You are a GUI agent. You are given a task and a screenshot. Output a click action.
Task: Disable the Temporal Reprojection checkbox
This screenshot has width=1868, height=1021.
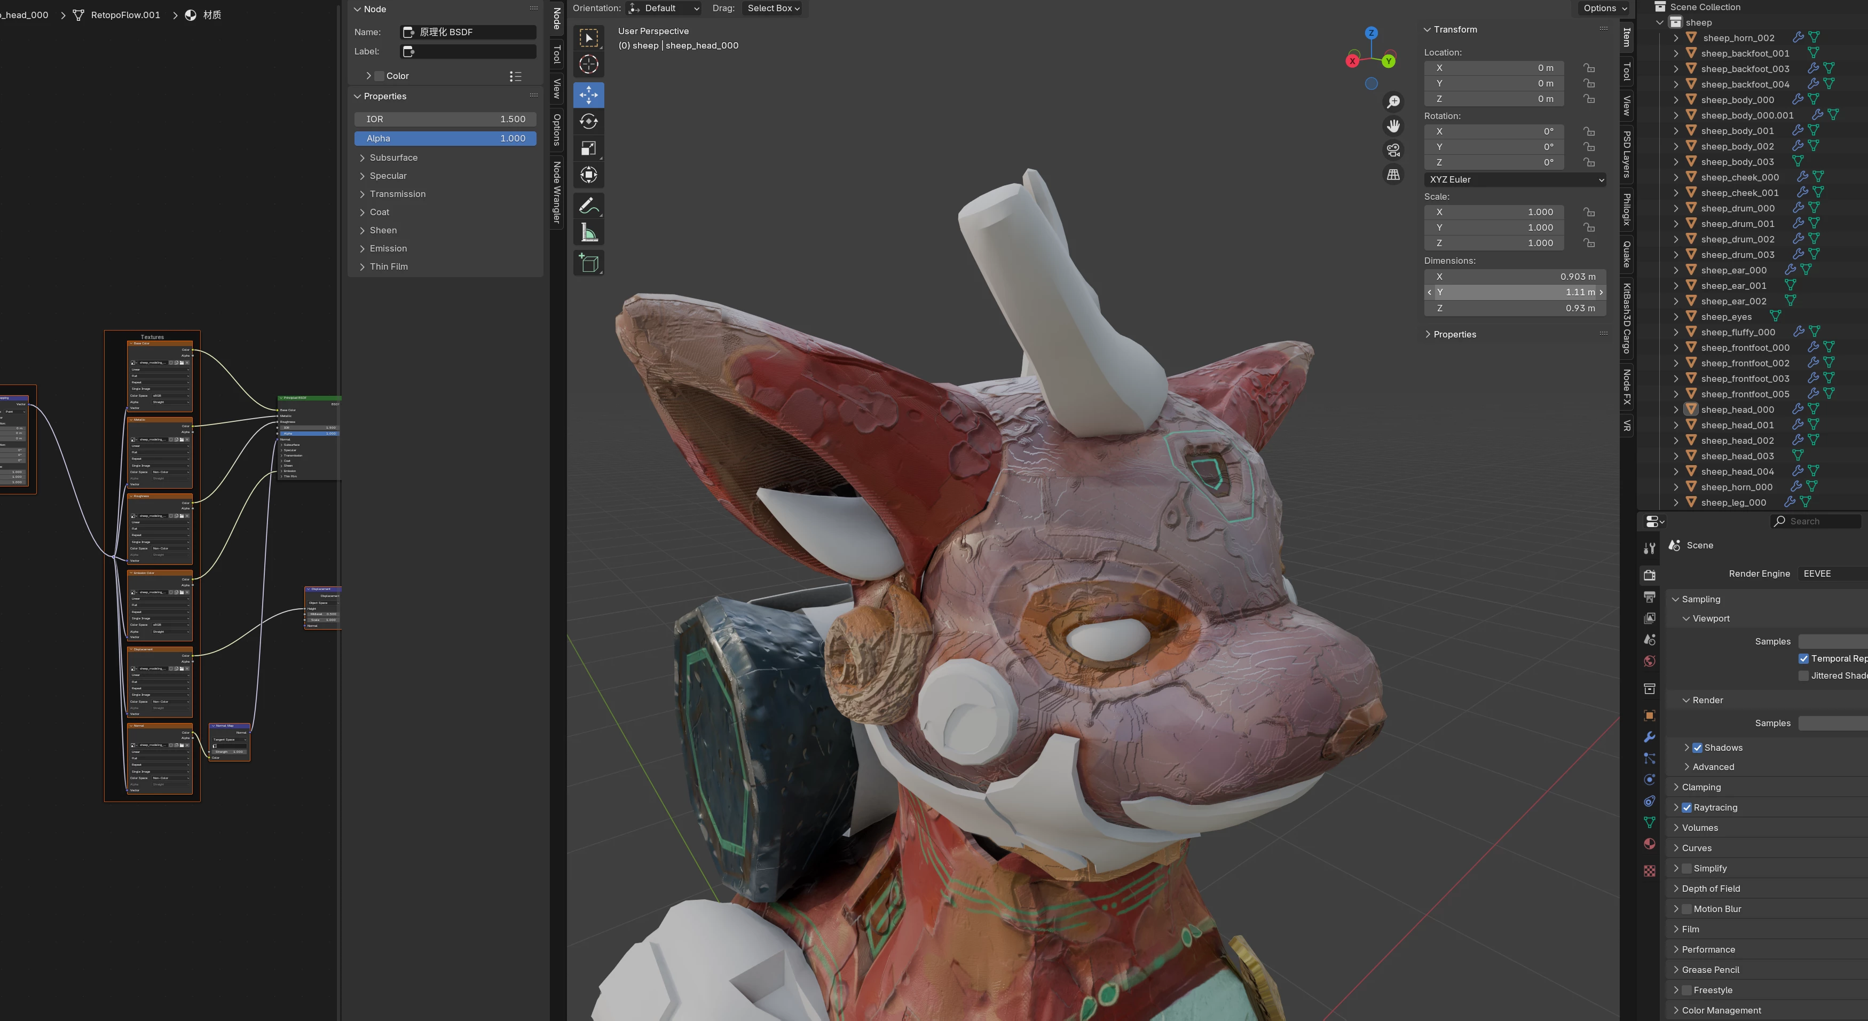point(1803,658)
